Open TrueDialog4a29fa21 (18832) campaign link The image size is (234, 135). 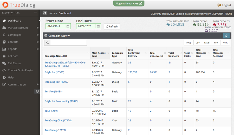[x=65, y=64]
